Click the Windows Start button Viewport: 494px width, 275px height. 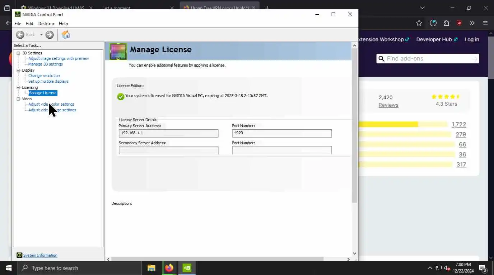coord(9,268)
